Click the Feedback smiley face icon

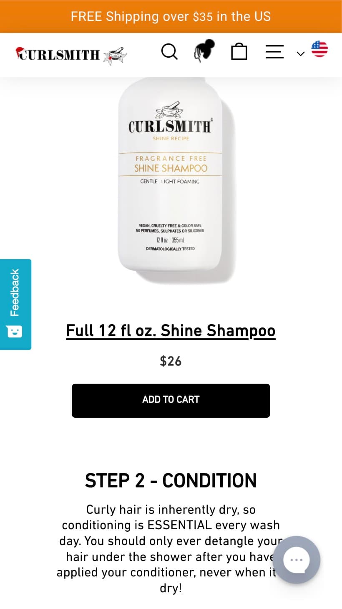(x=14, y=332)
